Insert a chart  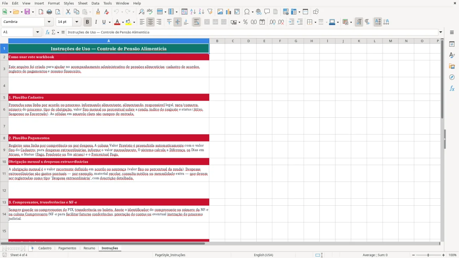coord(229,12)
